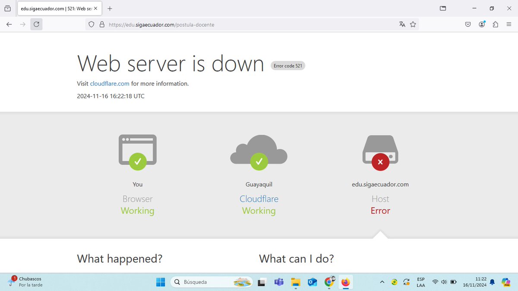Click the host server error icon
The image size is (518, 291).
click(x=380, y=153)
